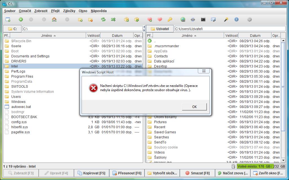Add bookmark using heart-plus icon
The height and width of the screenshot is (180, 289).
pyautogui.click(x=150, y=19)
